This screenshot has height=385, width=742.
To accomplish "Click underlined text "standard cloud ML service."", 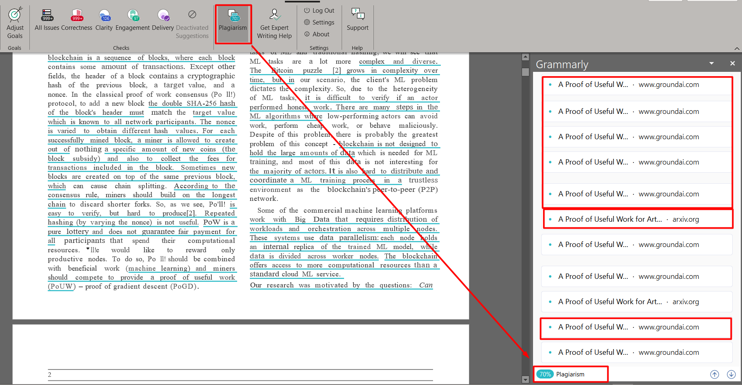I will (x=295, y=274).
